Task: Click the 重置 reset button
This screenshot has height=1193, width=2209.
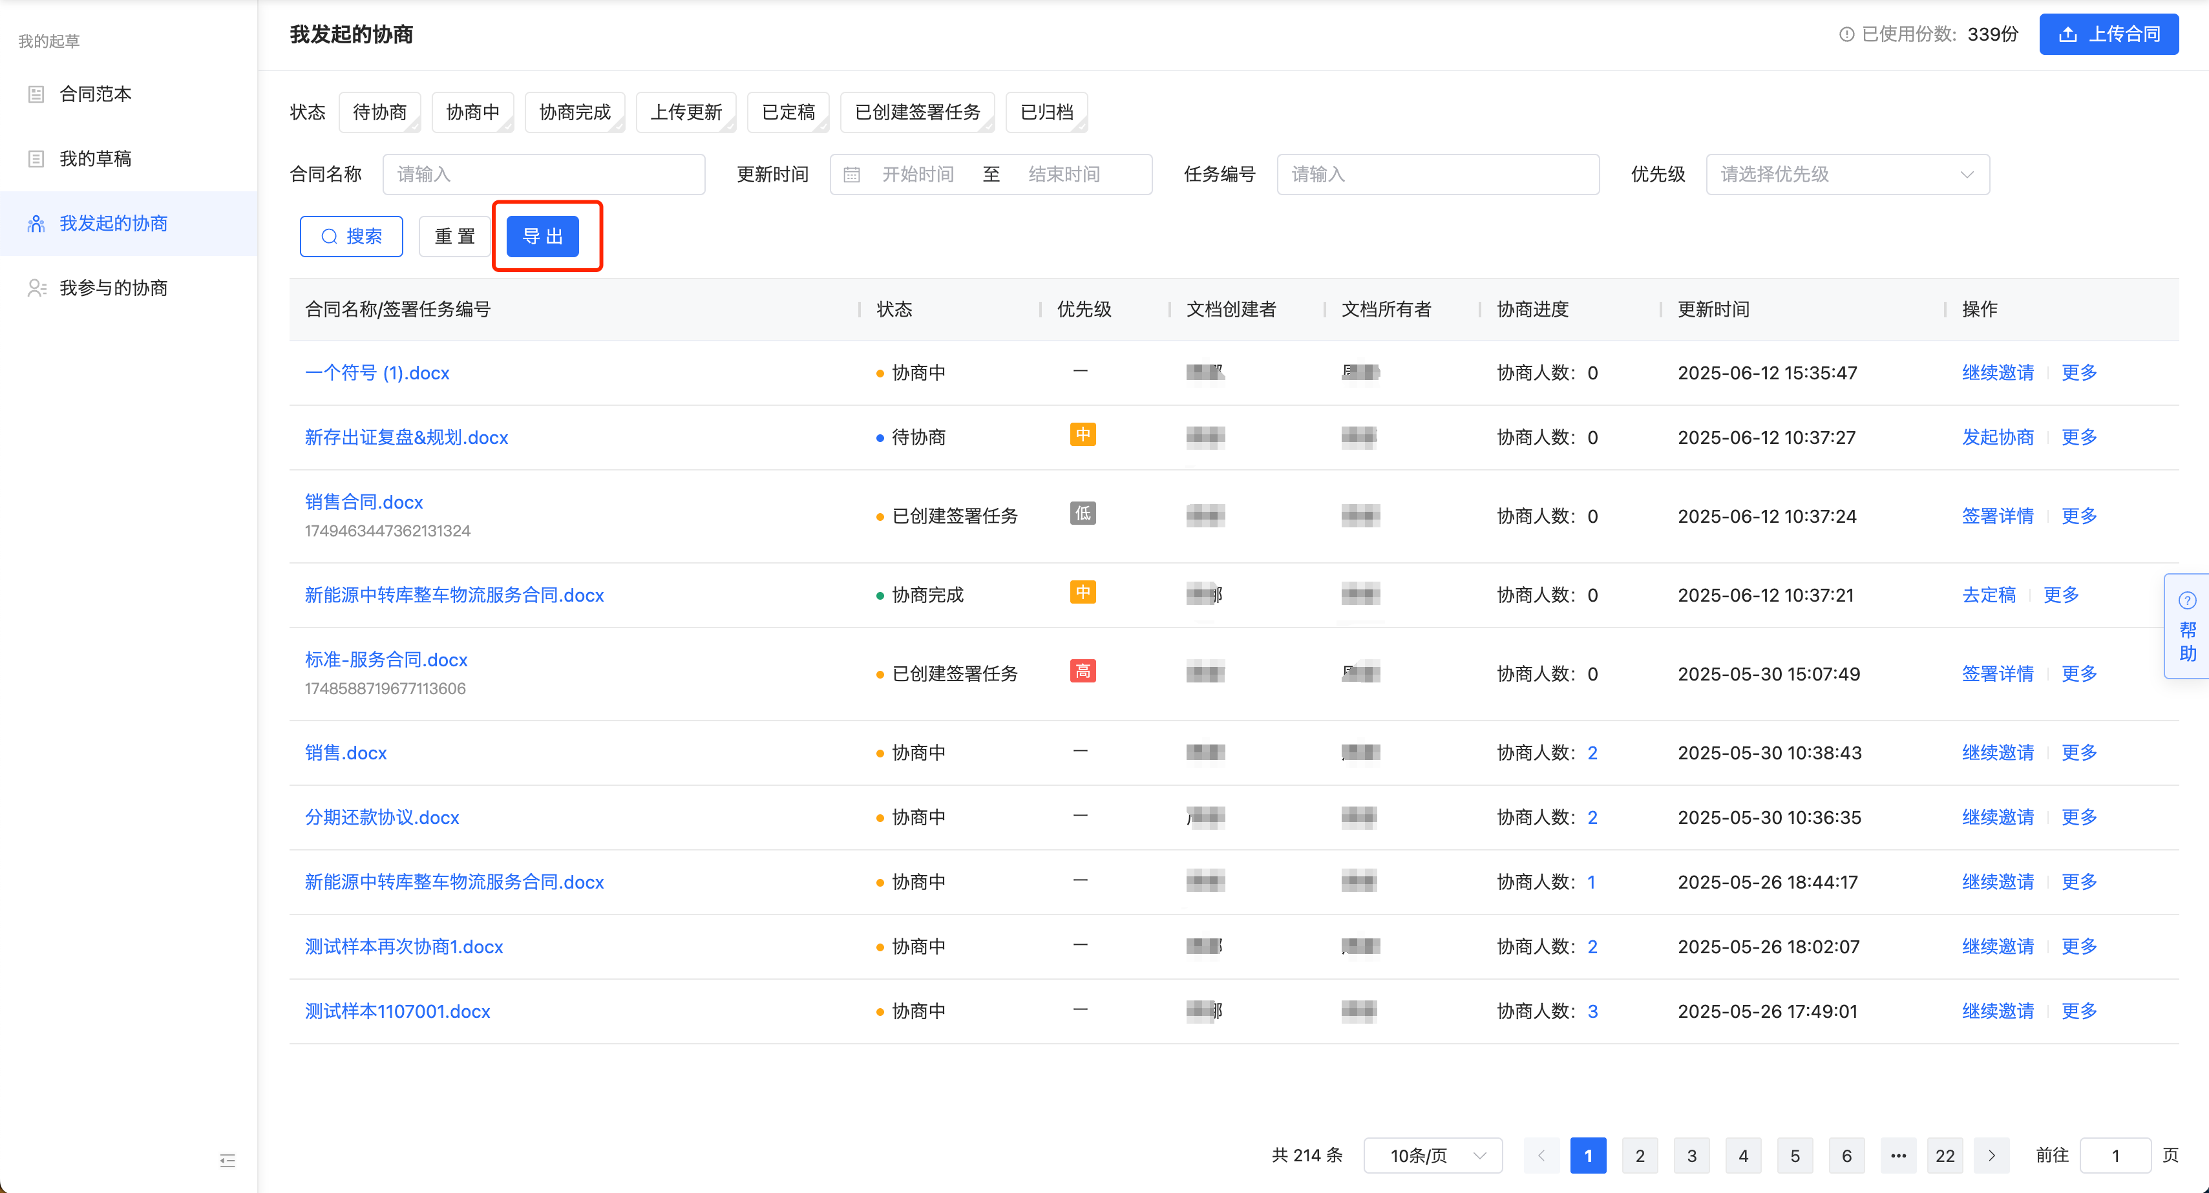Action: pos(454,237)
